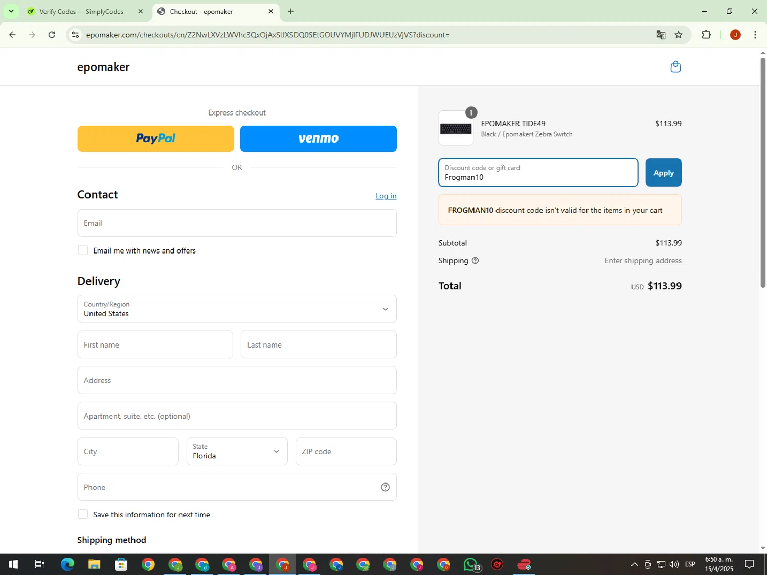This screenshot has width=767, height=575.
Task: Click into the First name field
Action: click(155, 344)
